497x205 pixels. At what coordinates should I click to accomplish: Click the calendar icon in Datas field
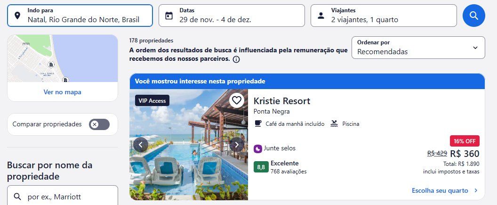(x=169, y=16)
